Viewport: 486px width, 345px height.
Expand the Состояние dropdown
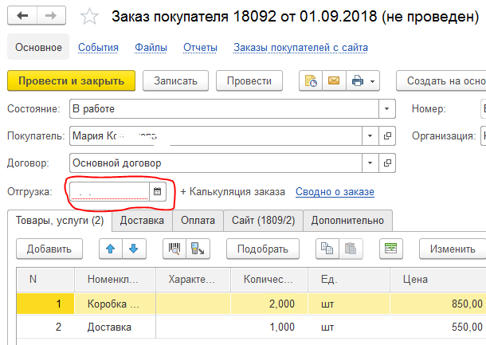(387, 108)
